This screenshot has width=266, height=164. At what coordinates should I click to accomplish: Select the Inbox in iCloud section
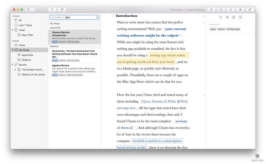(22, 45)
